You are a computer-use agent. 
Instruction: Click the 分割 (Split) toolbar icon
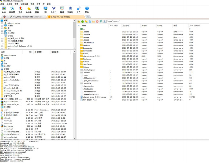45,10
